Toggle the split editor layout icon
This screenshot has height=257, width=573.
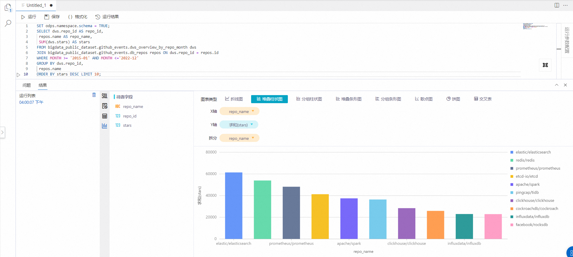point(557,5)
